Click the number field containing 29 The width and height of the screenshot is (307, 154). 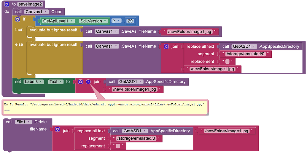pyautogui.click(x=130, y=21)
